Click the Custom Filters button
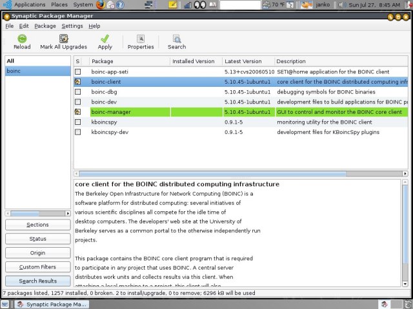Screen dimensions: 413x309 [38, 267]
